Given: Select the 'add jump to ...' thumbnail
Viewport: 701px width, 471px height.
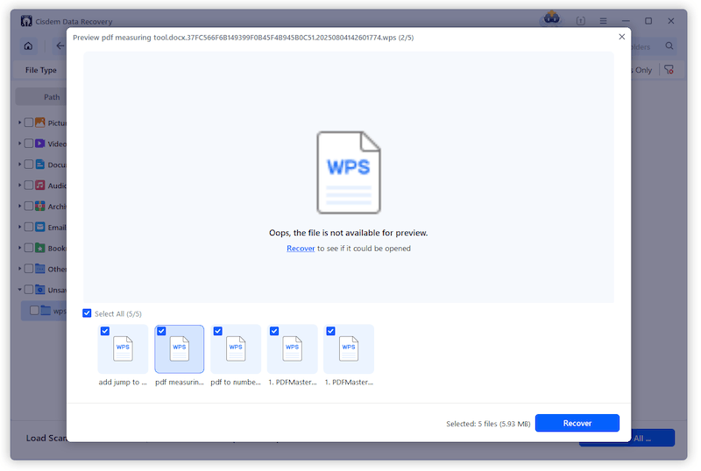Looking at the screenshot, I should (123, 349).
